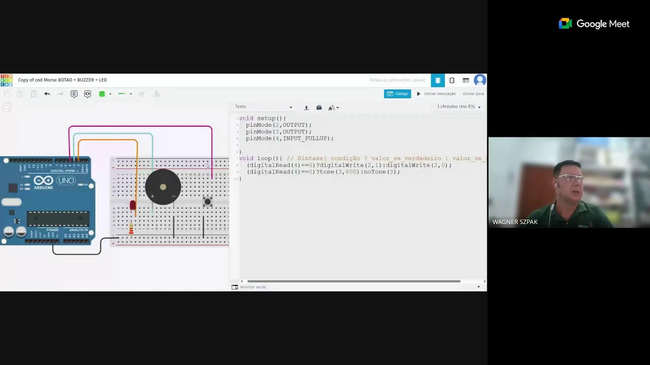Click the pinMode(3,OUTPUT); code line
This screenshot has width=650, height=365.
click(x=279, y=131)
